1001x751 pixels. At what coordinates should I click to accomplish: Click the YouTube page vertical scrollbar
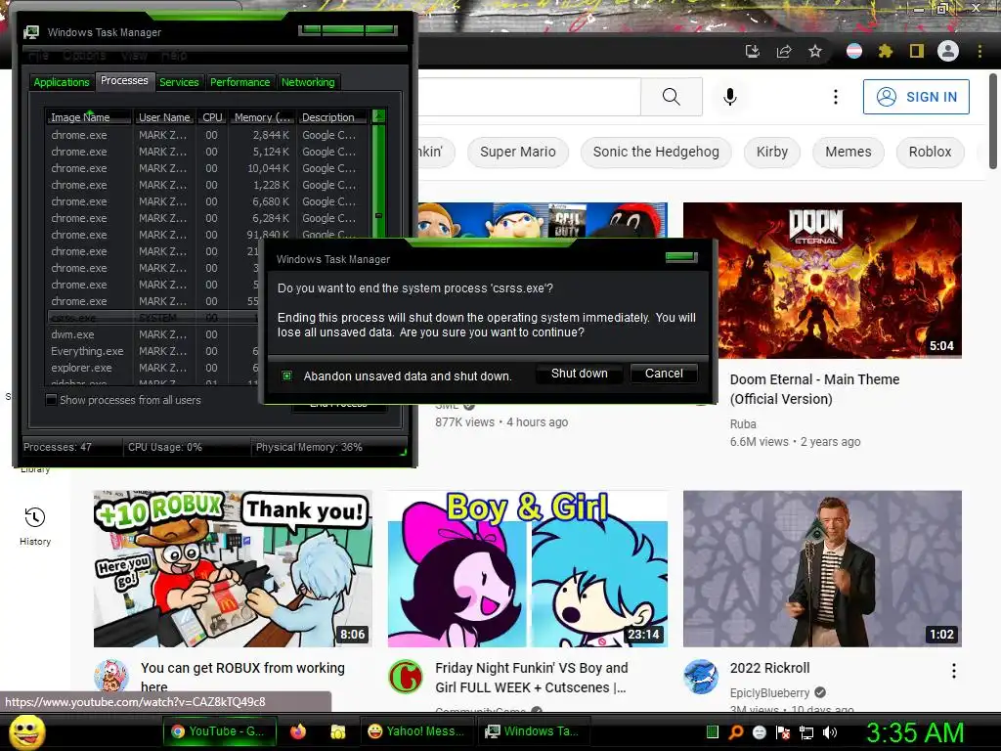[993, 121]
